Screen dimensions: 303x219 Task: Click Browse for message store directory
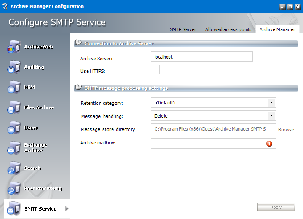tap(286, 130)
